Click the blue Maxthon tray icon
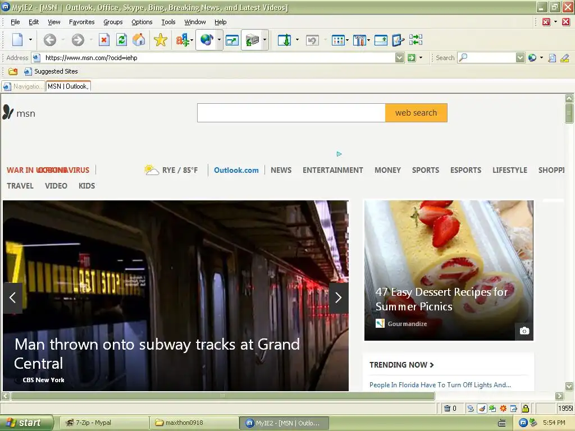This screenshot has height=431, width=575. (x=523, y=423)
